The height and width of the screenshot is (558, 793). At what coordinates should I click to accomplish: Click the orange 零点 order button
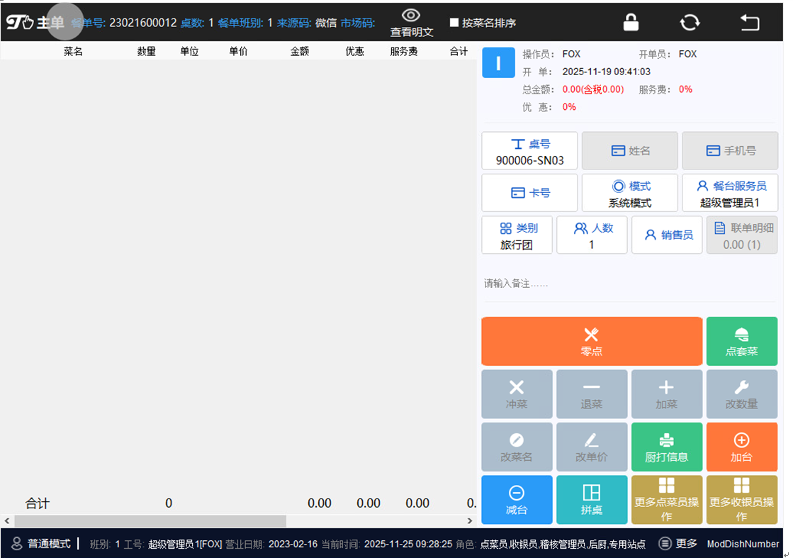(592, 341)
